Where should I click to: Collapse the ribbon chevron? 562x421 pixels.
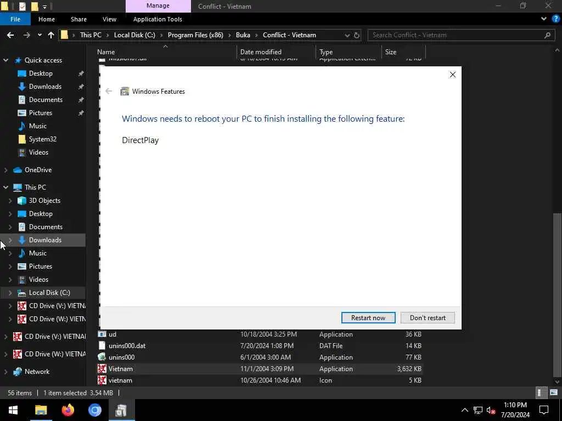click(544, 19)
